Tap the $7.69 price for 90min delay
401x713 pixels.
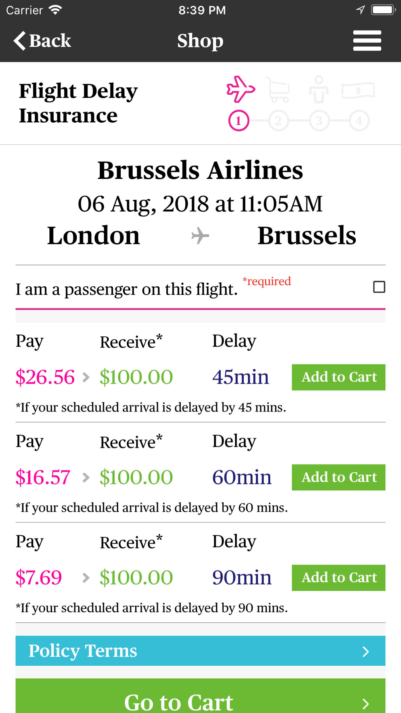click(39, 578)
